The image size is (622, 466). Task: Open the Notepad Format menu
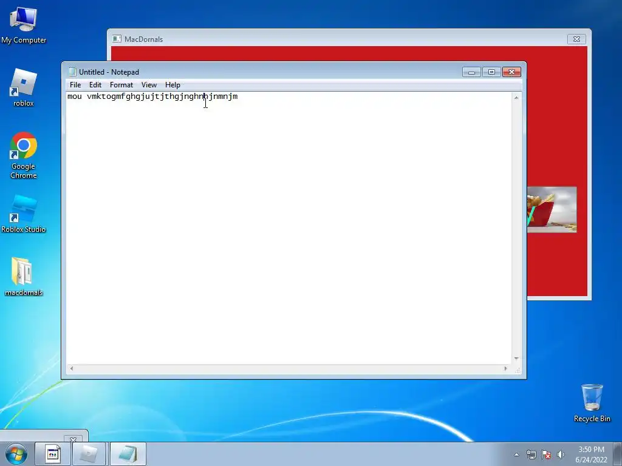tap(121, 85)
